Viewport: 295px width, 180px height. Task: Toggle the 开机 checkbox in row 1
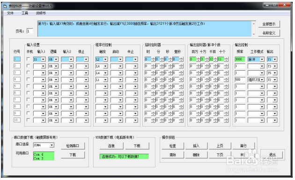(x=28, y=59)
